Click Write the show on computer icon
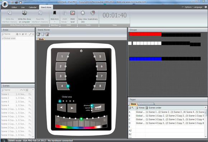 (24, 13)
